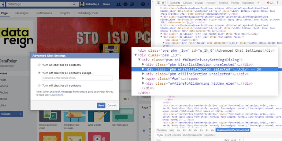Open the Promote button dropdown arrow
Screen dimensions: 282x141
click(x=20, y=114)
